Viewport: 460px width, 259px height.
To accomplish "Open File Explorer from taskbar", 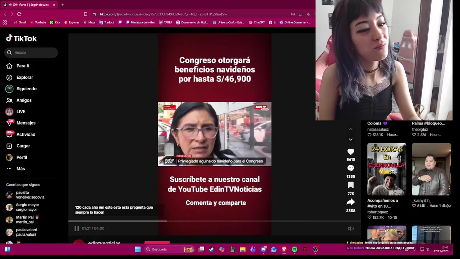I will click(x=243, y=249).
